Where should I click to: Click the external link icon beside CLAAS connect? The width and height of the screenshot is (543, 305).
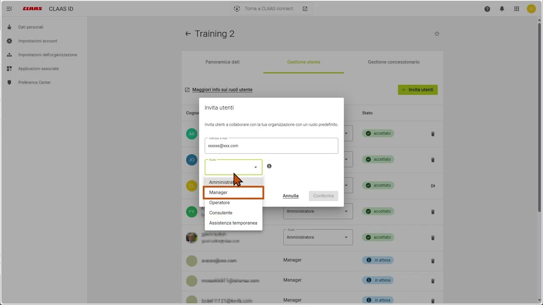305,8
